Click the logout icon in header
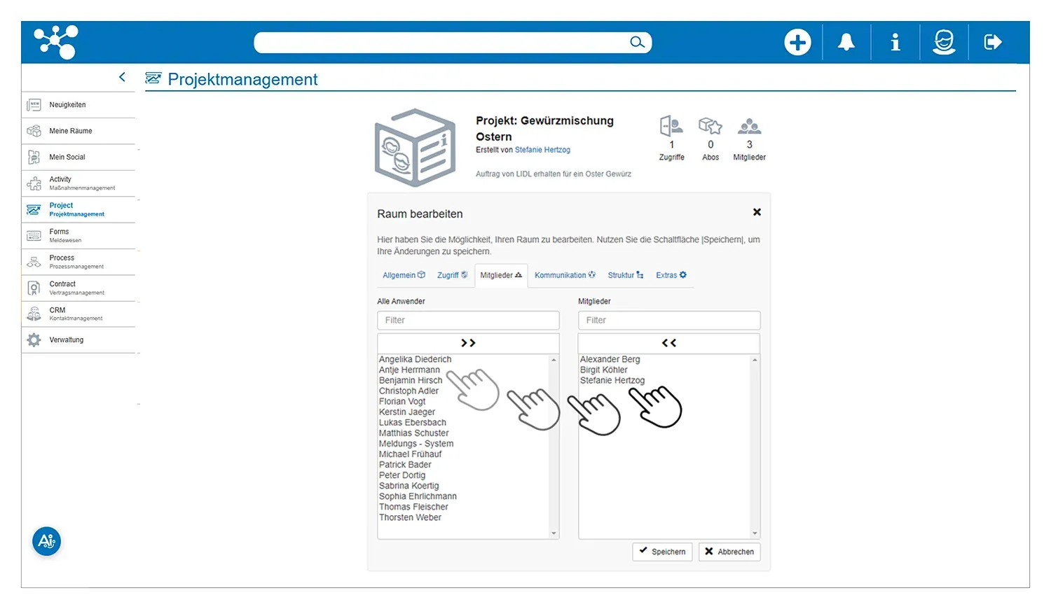Viewport: 1051px width, 609px height. pyautogui.click(x=993, y=42)
